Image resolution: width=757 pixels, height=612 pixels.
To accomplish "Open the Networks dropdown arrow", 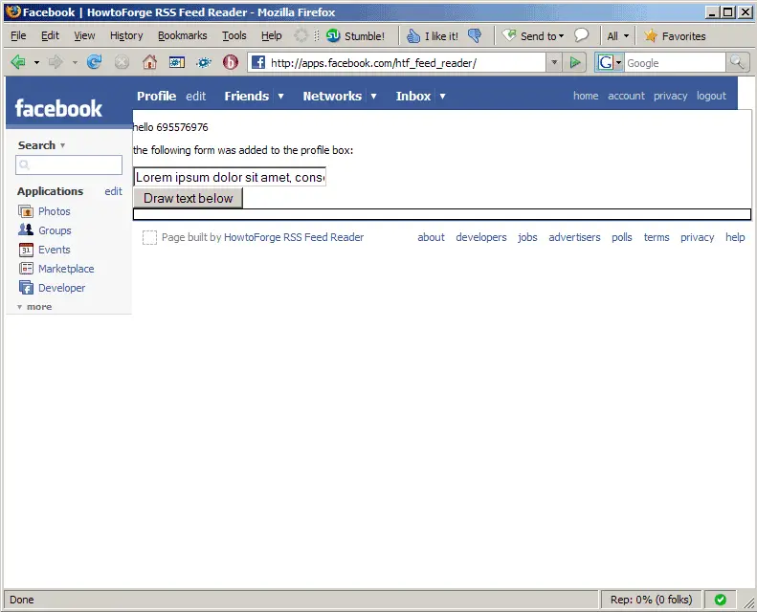I will (x=373, y=97).
